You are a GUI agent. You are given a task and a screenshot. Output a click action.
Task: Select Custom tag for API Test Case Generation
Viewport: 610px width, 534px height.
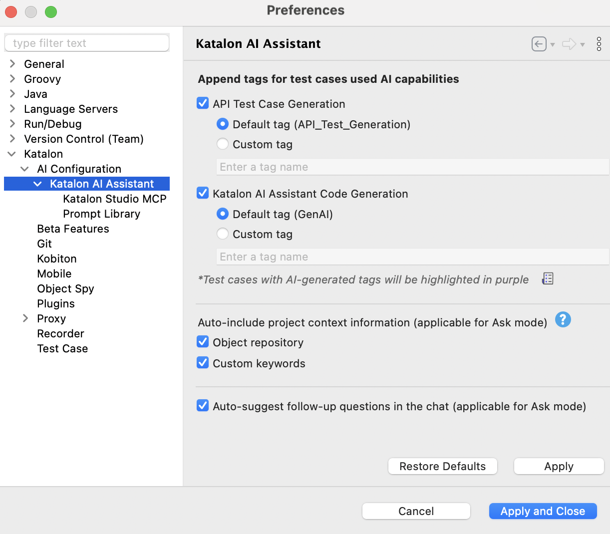(x=222, y=144)
